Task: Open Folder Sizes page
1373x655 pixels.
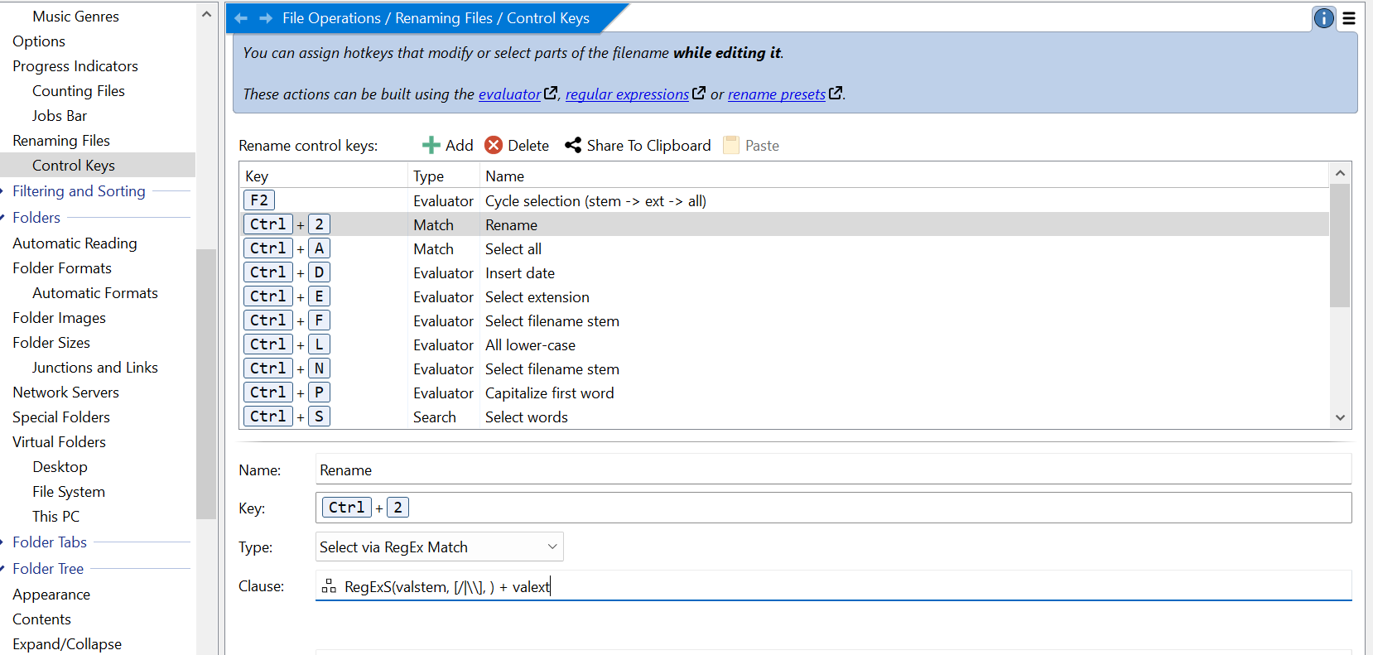Action: pyautogui.click(x=51, y=343)
